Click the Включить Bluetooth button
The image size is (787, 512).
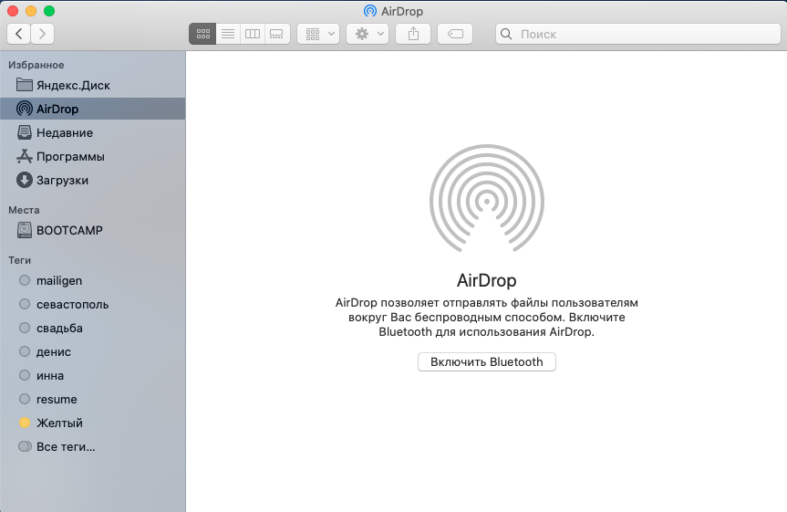(486, 362)
